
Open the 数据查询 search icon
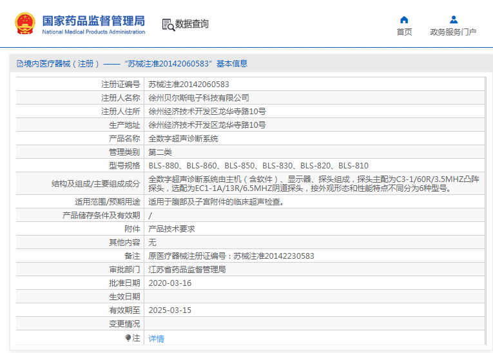click(x=168, y=25)
